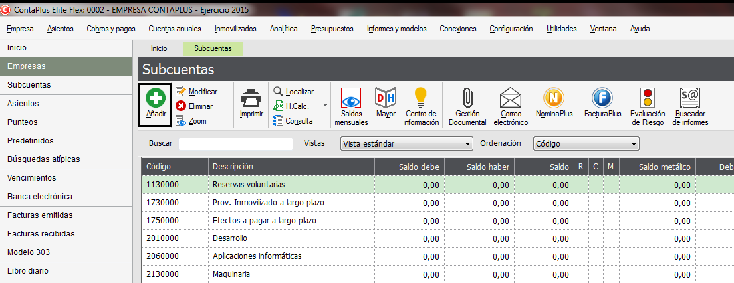Open the Presupuestos menu

[x=332, y=29]
